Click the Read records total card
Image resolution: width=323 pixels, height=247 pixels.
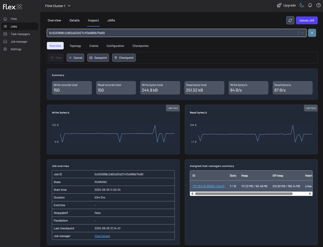[116, 88]
